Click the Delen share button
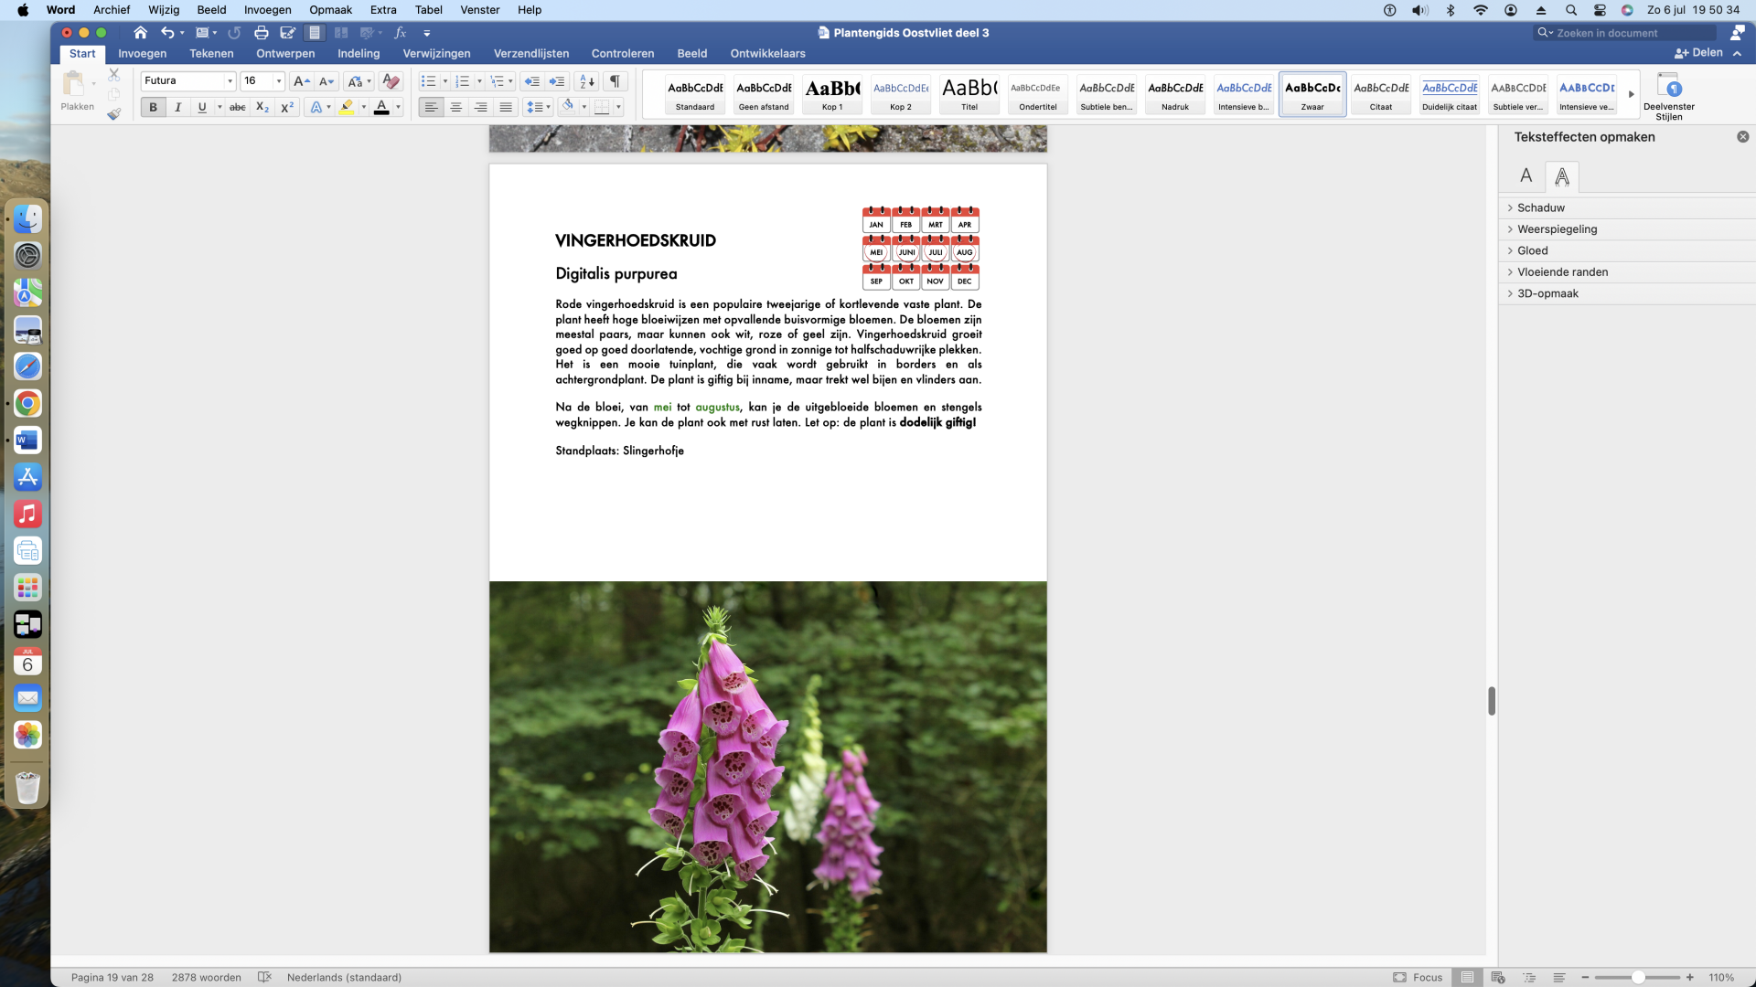 [x=1698, y=53]
